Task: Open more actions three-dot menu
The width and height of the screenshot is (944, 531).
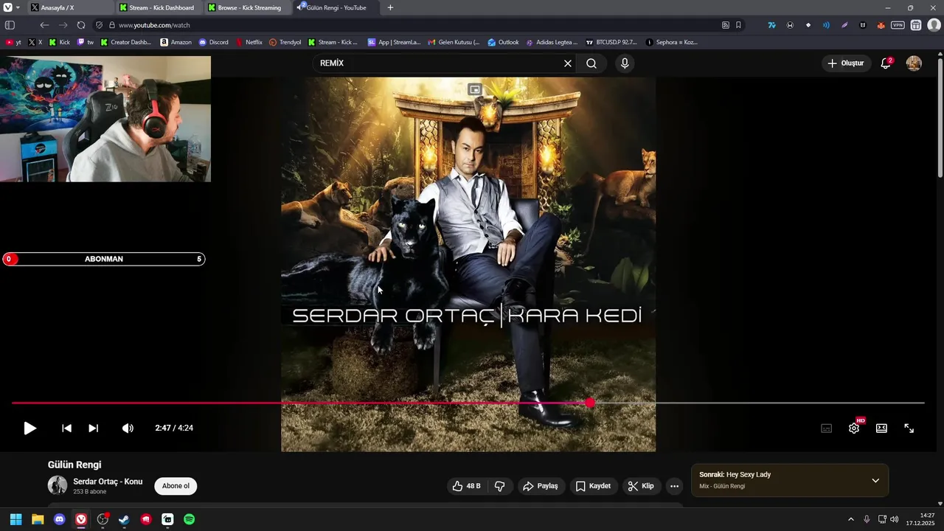Action: 674,486
